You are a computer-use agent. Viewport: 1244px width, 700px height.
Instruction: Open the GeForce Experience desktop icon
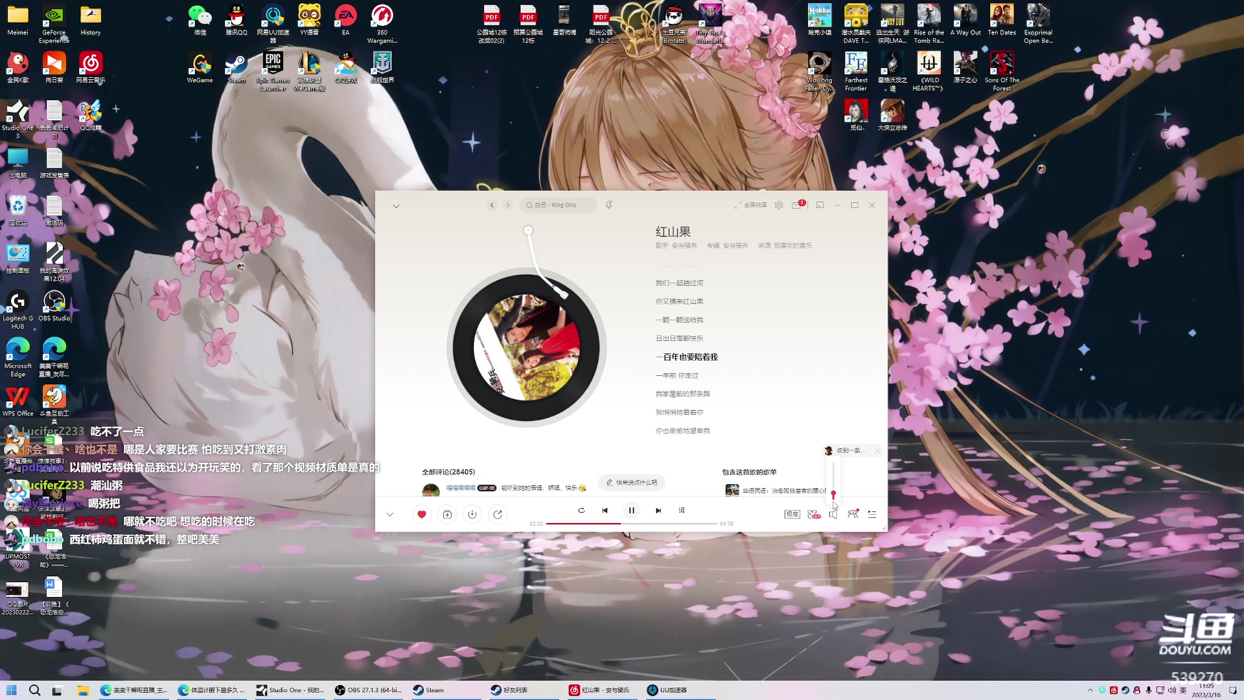click(x=54, y=24)
